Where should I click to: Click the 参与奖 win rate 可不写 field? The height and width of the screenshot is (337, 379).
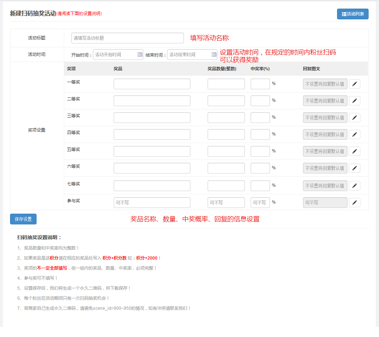coord(260,203)
